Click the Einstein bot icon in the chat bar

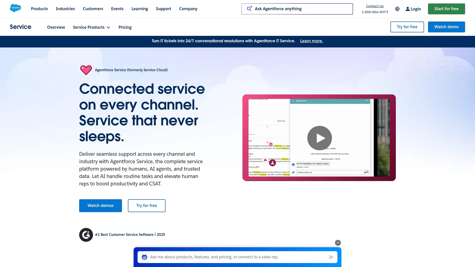pos(144,257)
